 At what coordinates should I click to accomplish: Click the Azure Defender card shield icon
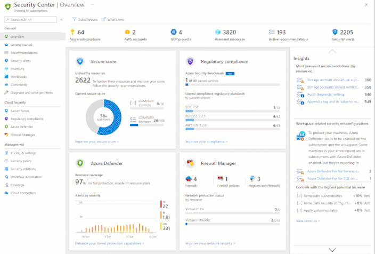(x=80, y=163)
